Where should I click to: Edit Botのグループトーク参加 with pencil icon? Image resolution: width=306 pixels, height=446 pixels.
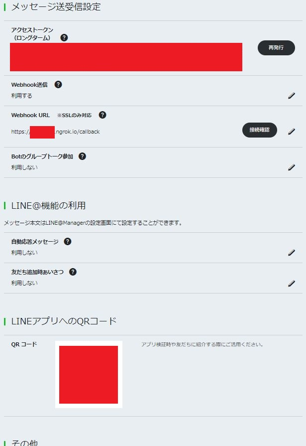pyautogui.click(x=292, y=167)
